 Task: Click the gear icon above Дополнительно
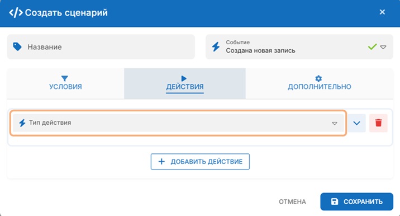(x=318, y=78)
